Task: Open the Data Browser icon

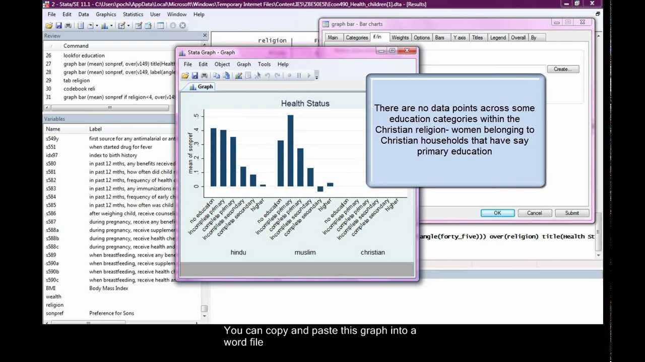Action: pyautogui.click(x=148, y=25)
